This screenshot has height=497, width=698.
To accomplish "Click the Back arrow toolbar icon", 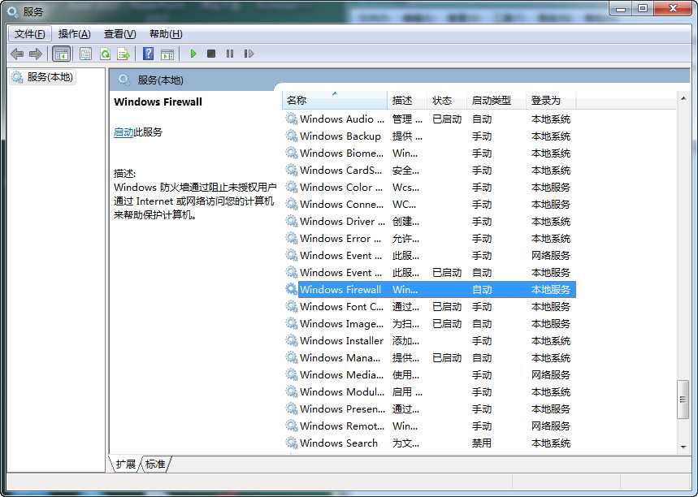I will point(17,54).
